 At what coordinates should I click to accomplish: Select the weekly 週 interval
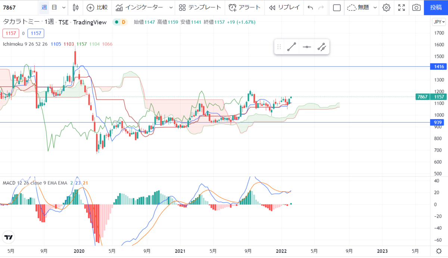tap(44, 7)
